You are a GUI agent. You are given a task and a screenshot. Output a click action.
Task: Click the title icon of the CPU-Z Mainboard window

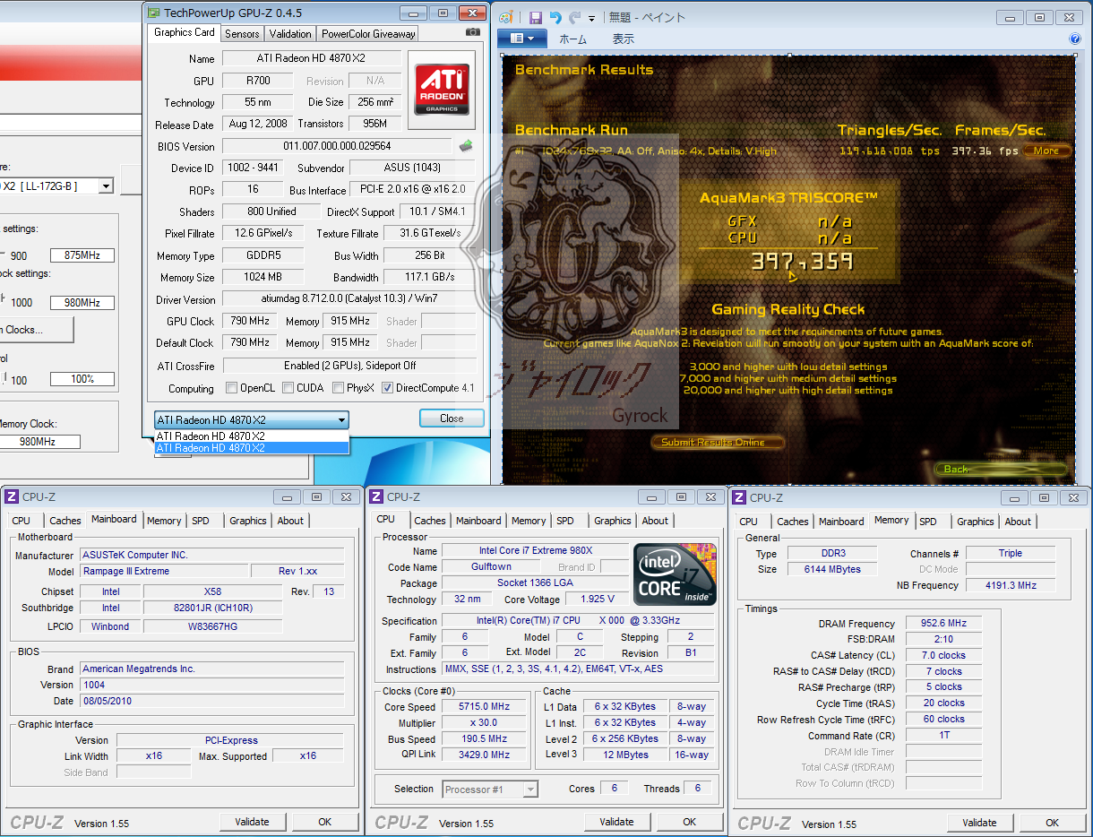(x=12, y=496)
